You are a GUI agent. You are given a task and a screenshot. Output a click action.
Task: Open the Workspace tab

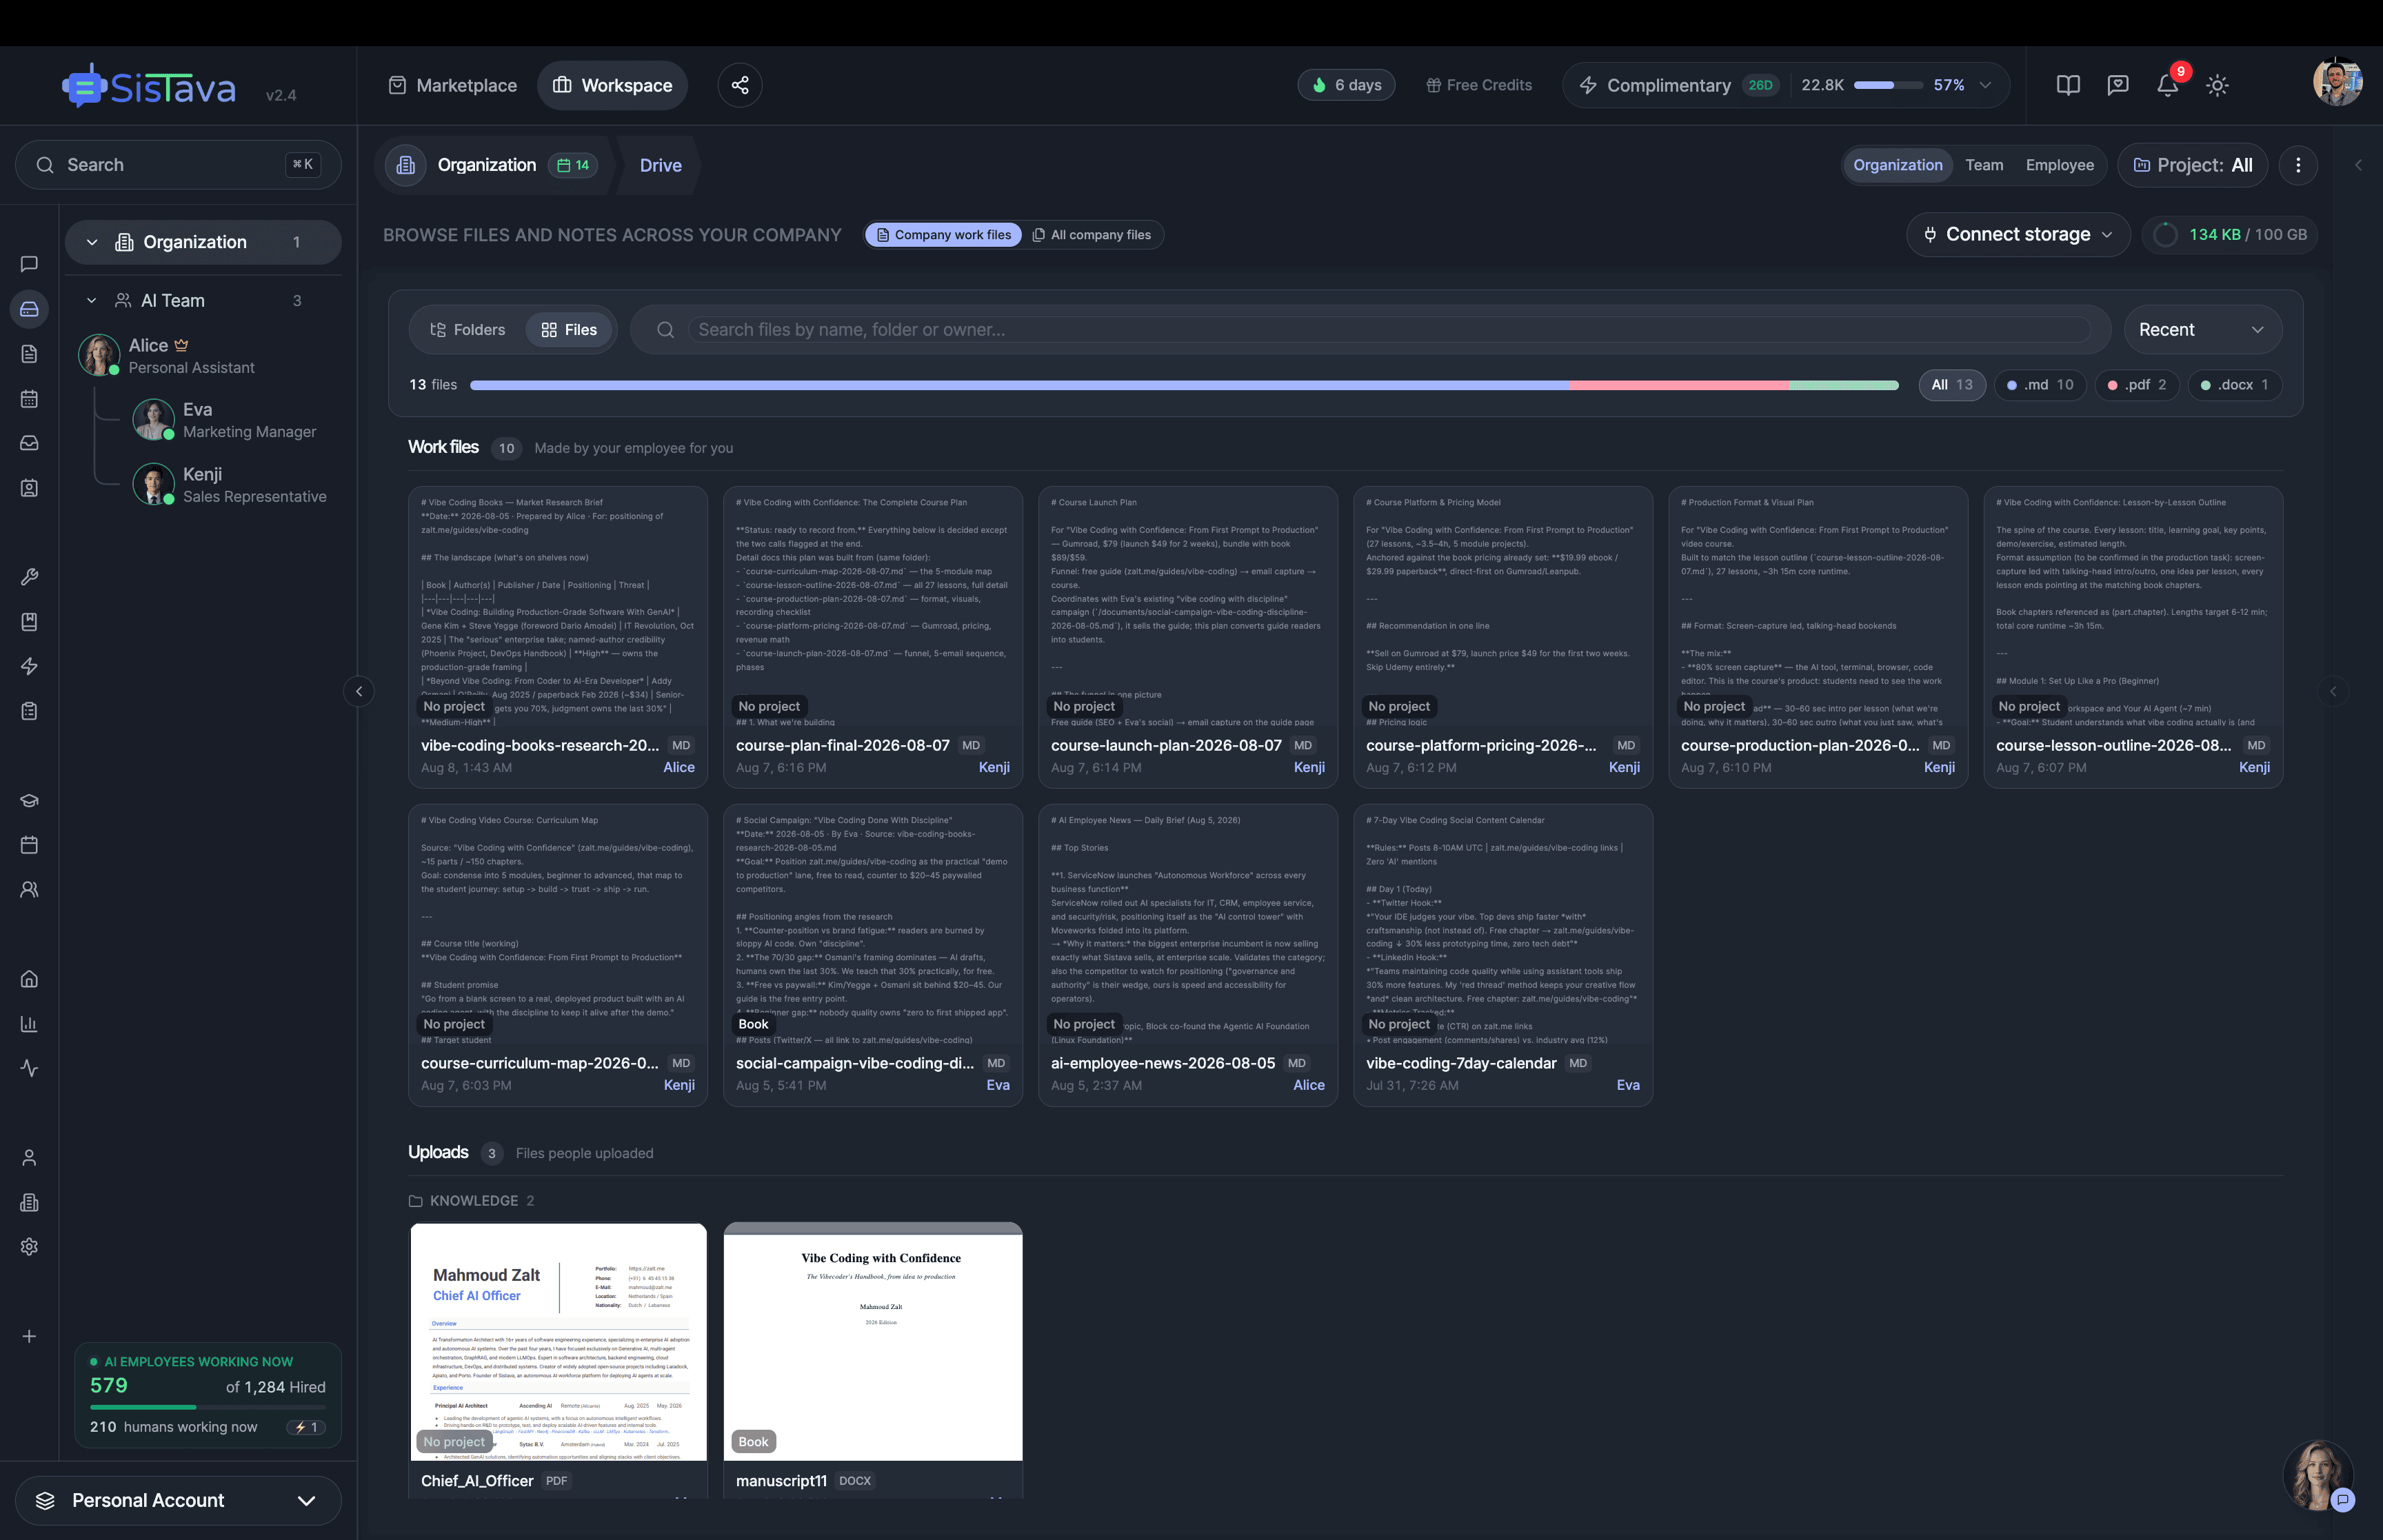tap(613, 85)
